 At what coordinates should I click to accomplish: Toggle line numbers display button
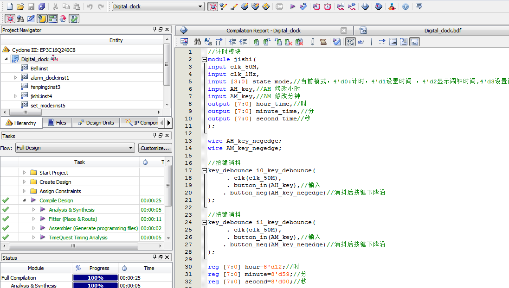pyautogui.click(x=351, y=42)
